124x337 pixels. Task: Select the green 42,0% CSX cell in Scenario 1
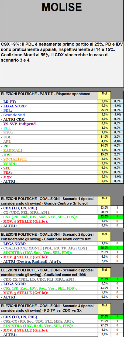104,217
